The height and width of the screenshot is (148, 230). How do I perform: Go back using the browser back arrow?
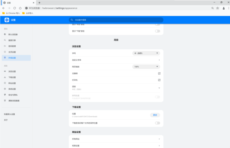pos(3,8)
